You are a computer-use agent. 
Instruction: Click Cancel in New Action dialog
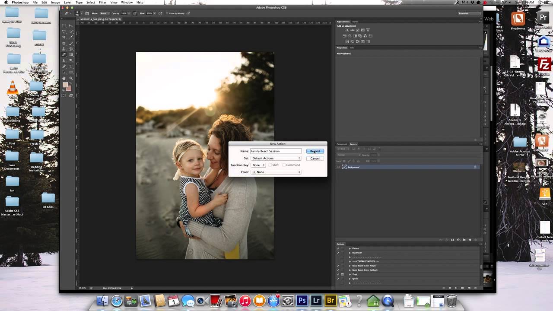coord(315,158)
